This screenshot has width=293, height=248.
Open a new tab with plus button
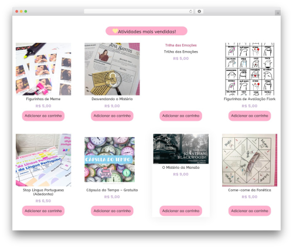pos(278,13)
